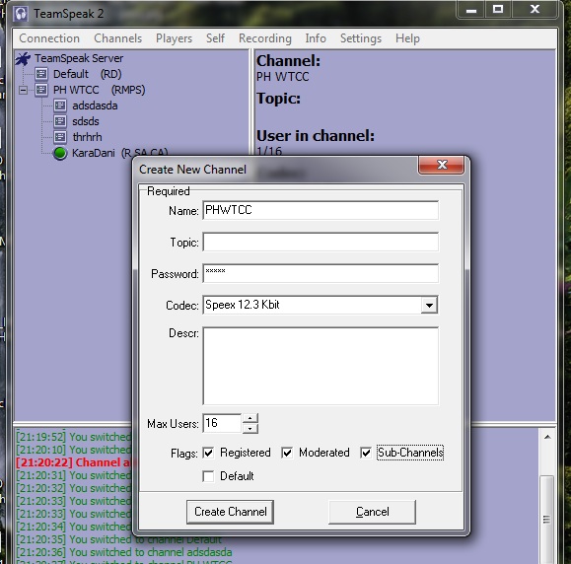Toggle the Registered flag checkbox

click(x=208, y=453)
